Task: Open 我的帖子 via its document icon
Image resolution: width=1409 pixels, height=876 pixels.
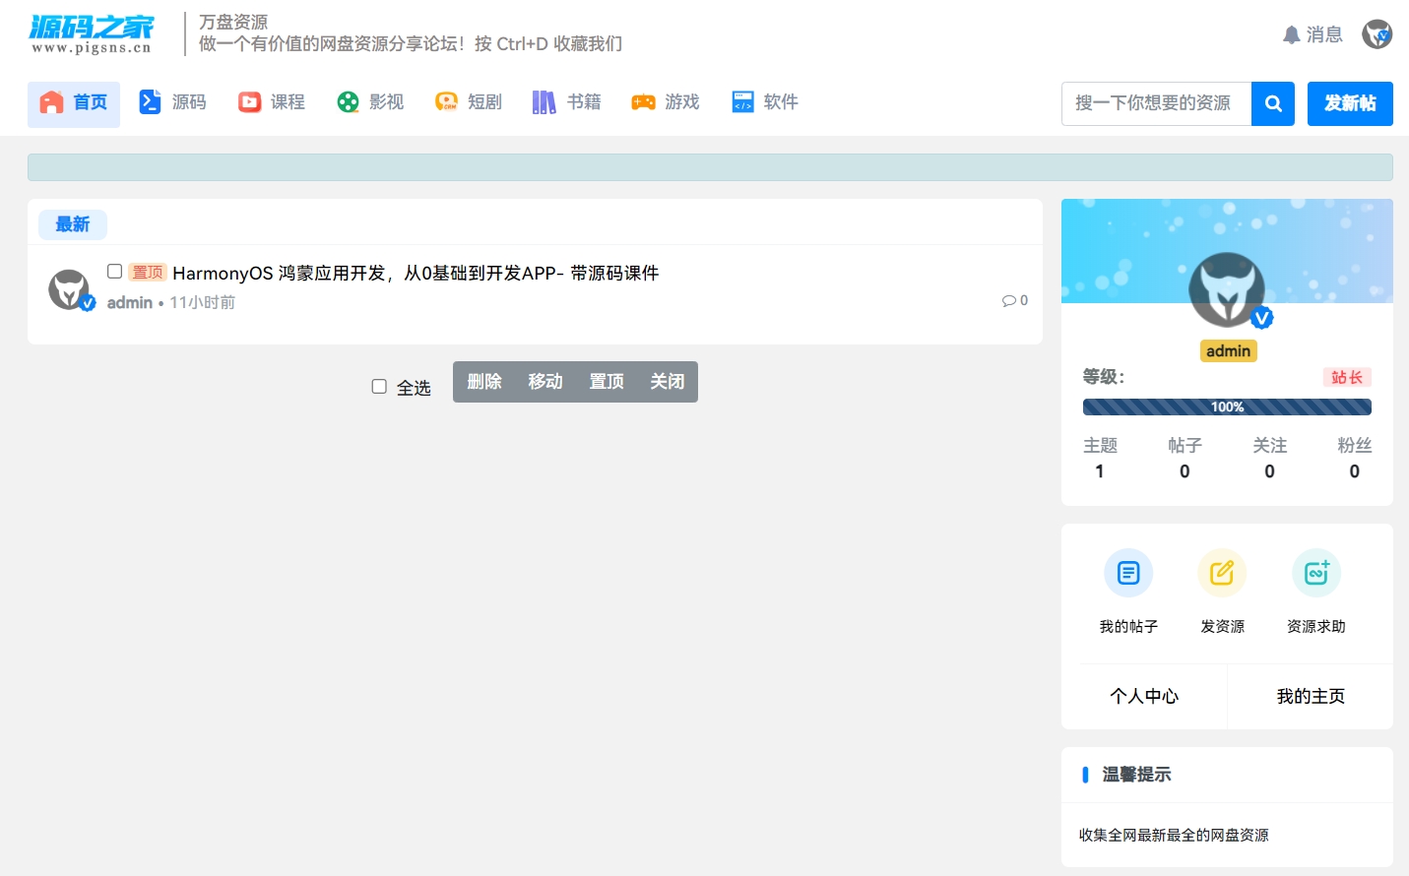Action: click(1127, 572)
